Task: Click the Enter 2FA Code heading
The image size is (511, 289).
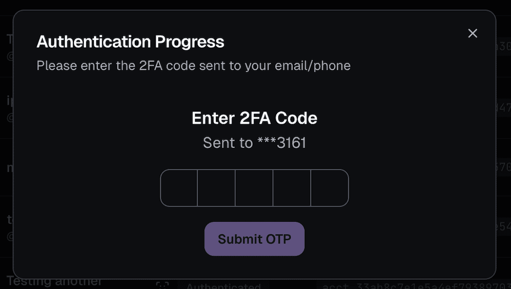Action: 254,117
